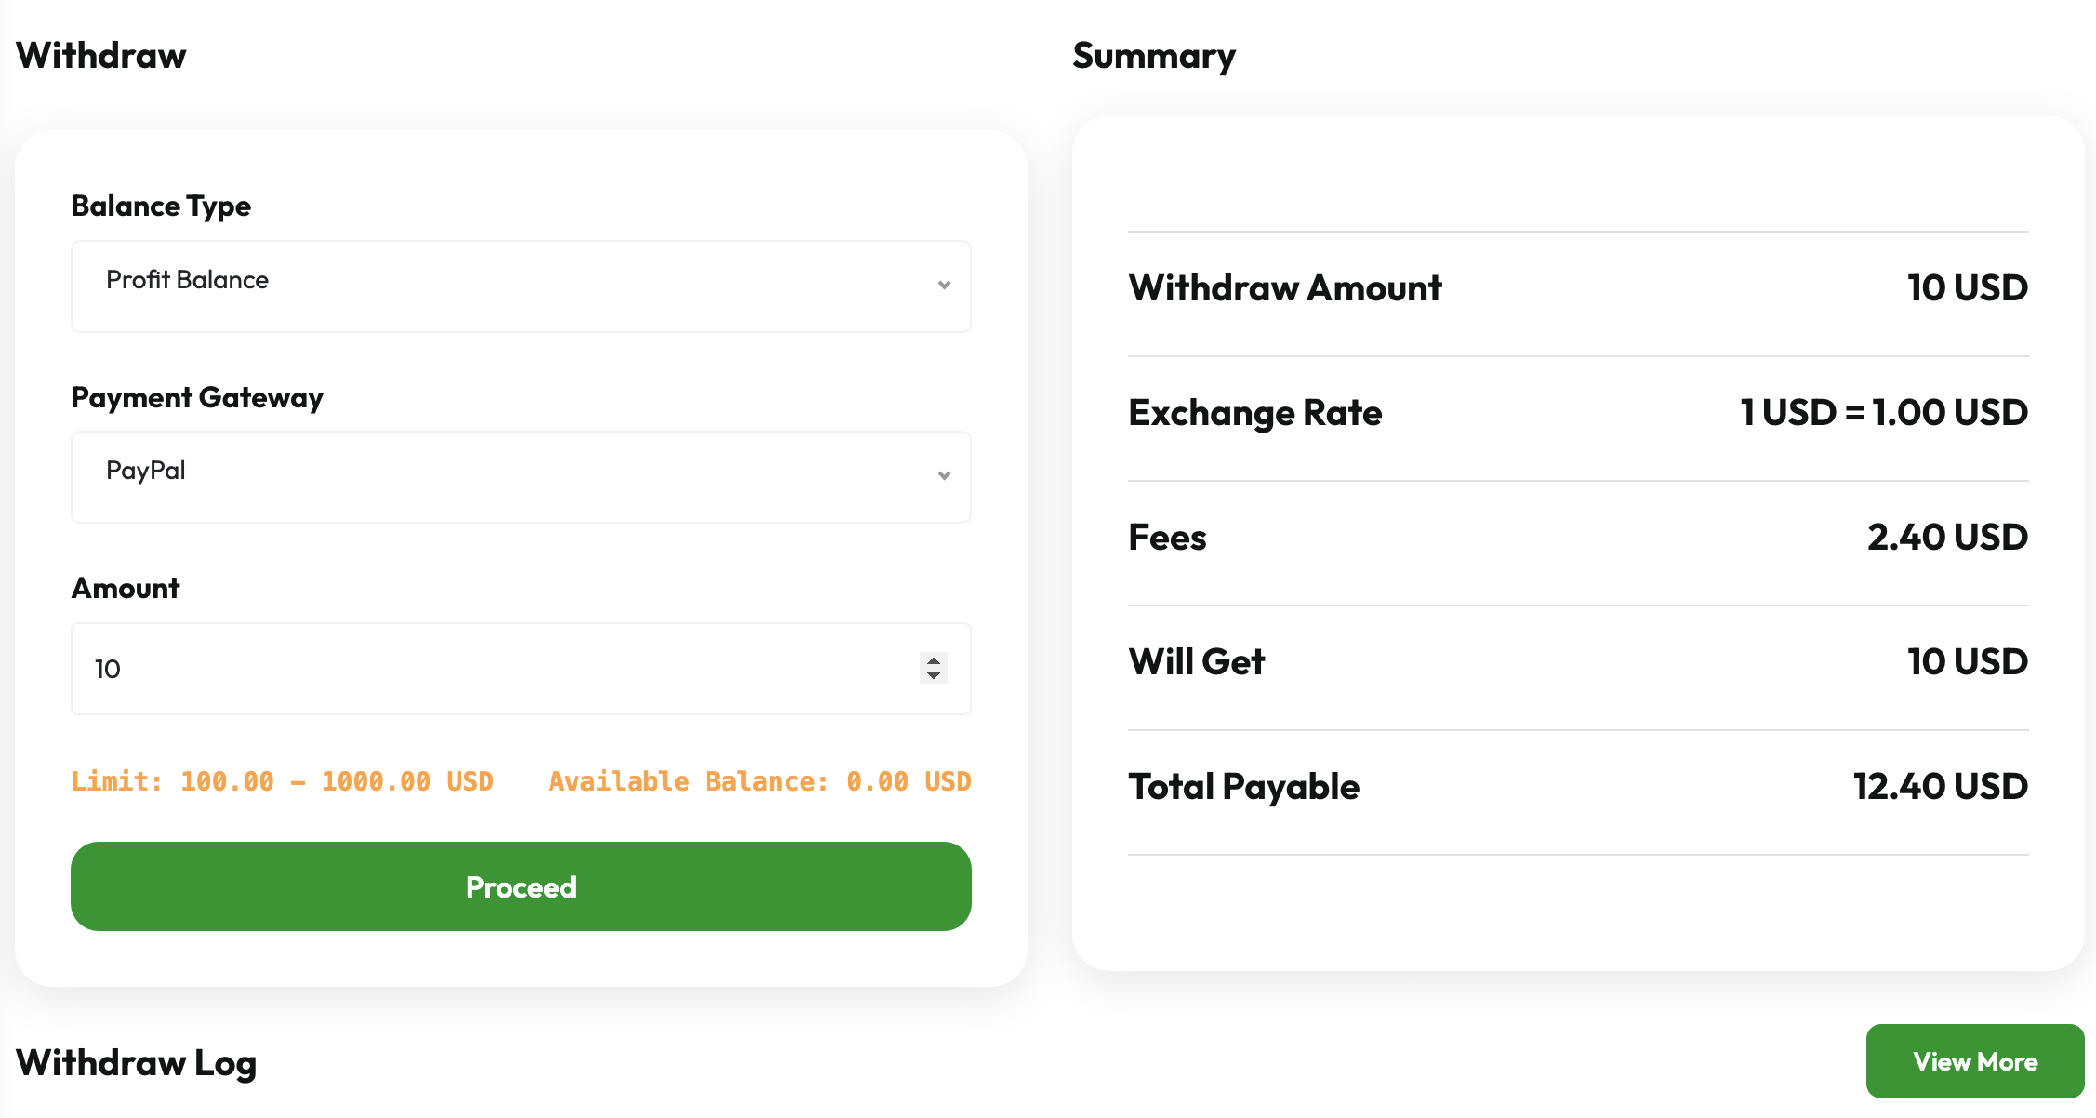Click the Exchange Rate value

(x=1883, y=413)
